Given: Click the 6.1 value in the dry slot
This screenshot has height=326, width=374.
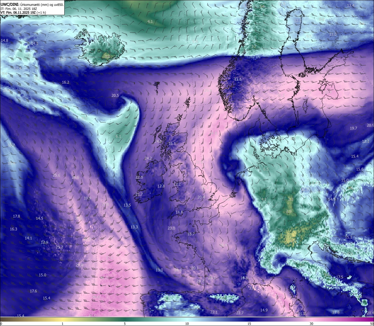Looking at the screenshot, I should coord(118,137).
